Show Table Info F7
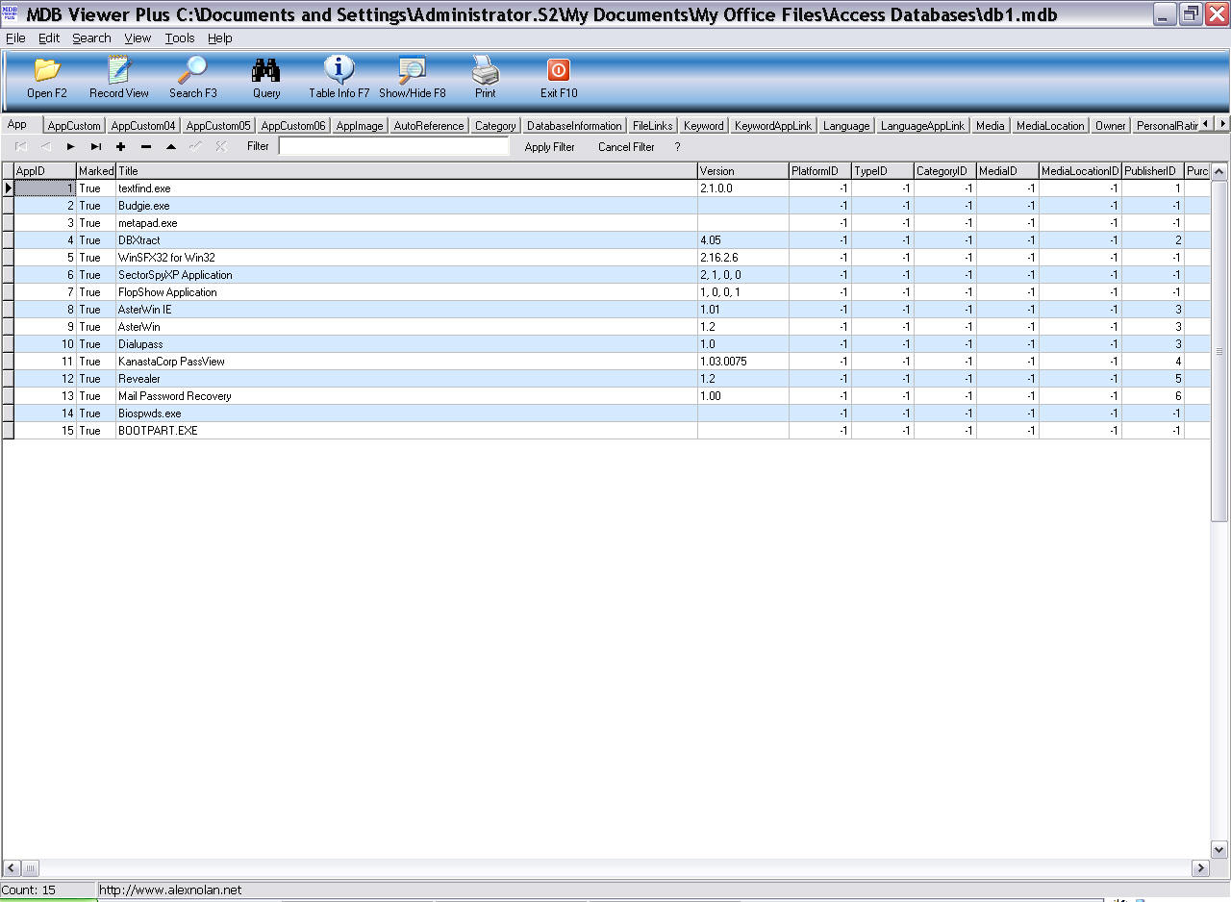The height and width of the screenshot is (902, 1231). 339,78
